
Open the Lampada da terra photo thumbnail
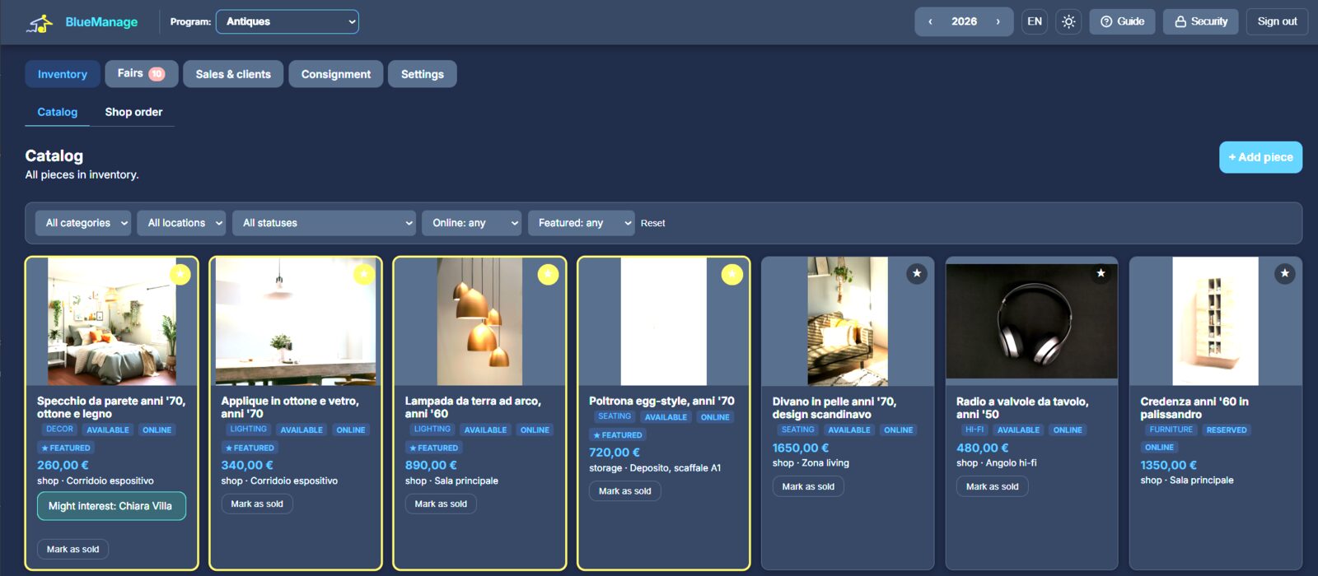(x=479, y=322)
